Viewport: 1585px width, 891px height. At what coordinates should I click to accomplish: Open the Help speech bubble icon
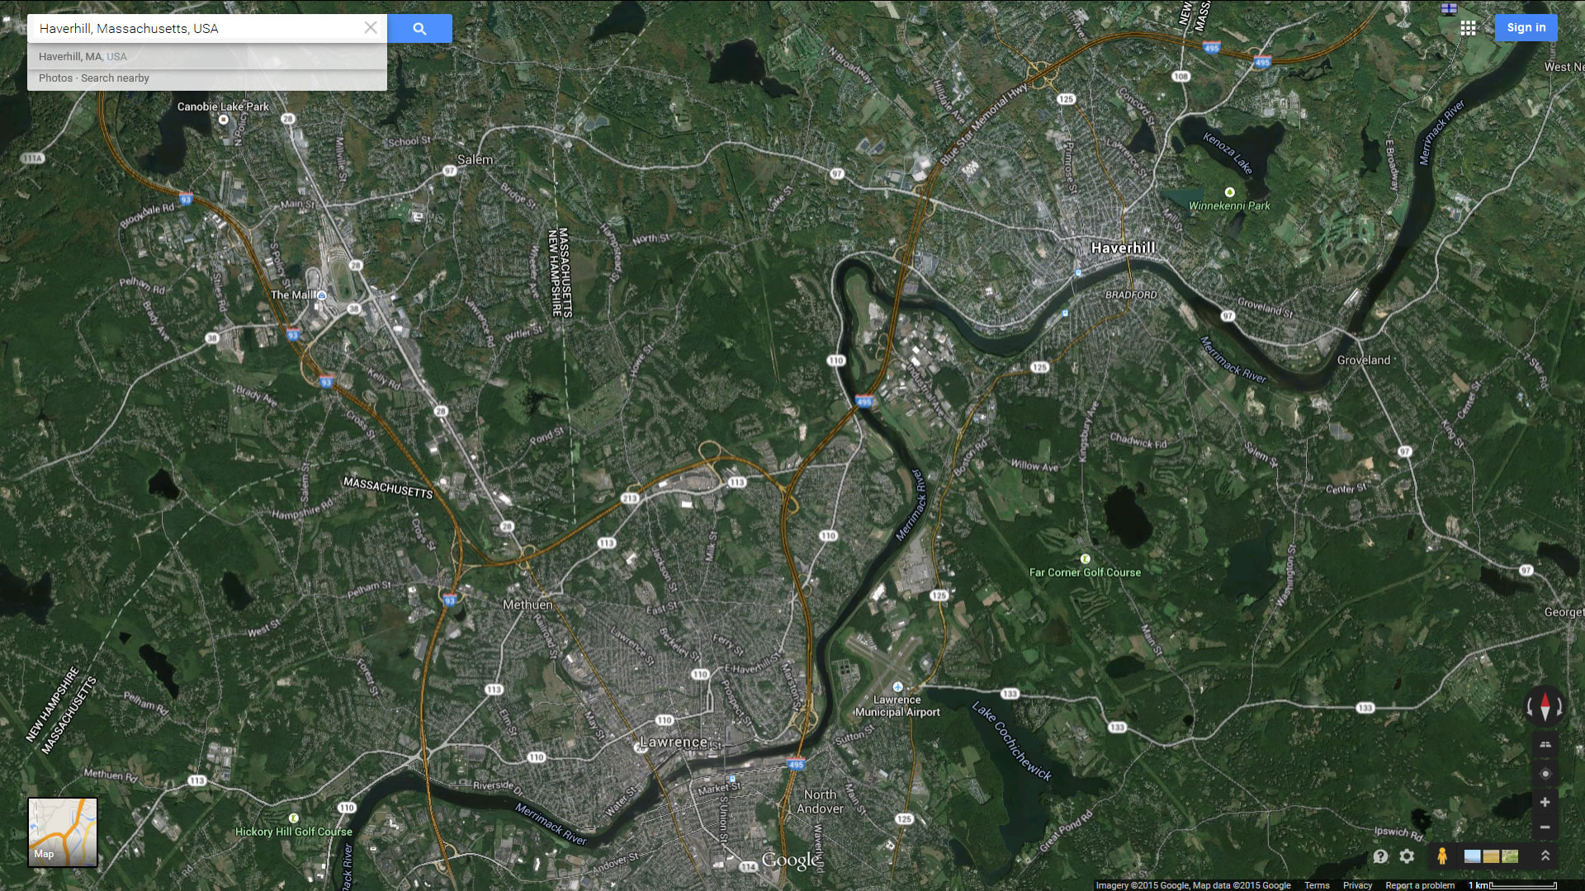coord(1380,856)
